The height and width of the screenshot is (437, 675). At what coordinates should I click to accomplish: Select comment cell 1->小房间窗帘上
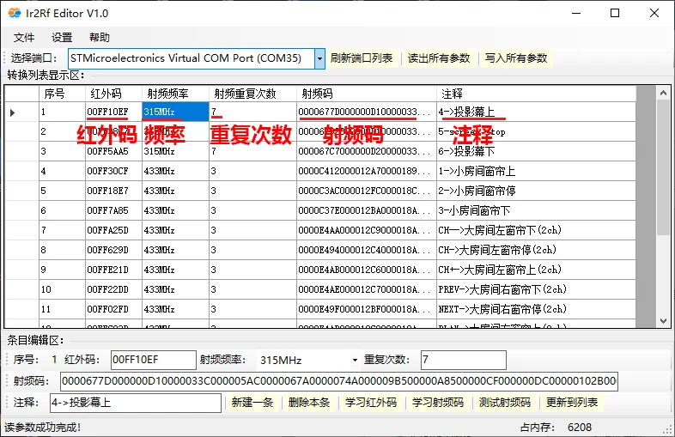pos(536,172)
